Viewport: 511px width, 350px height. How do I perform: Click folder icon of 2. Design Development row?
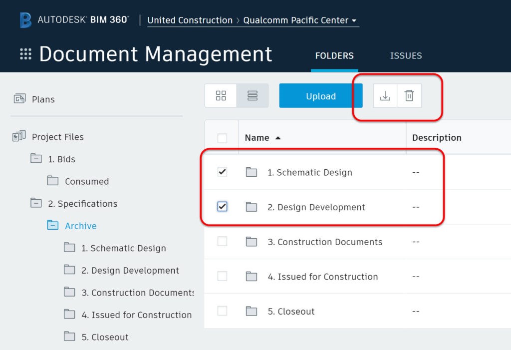click(x=252, y=207)
